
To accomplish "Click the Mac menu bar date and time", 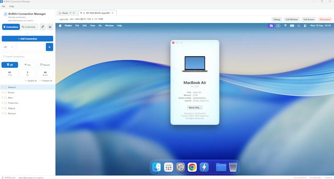I will tap(320, 25).
